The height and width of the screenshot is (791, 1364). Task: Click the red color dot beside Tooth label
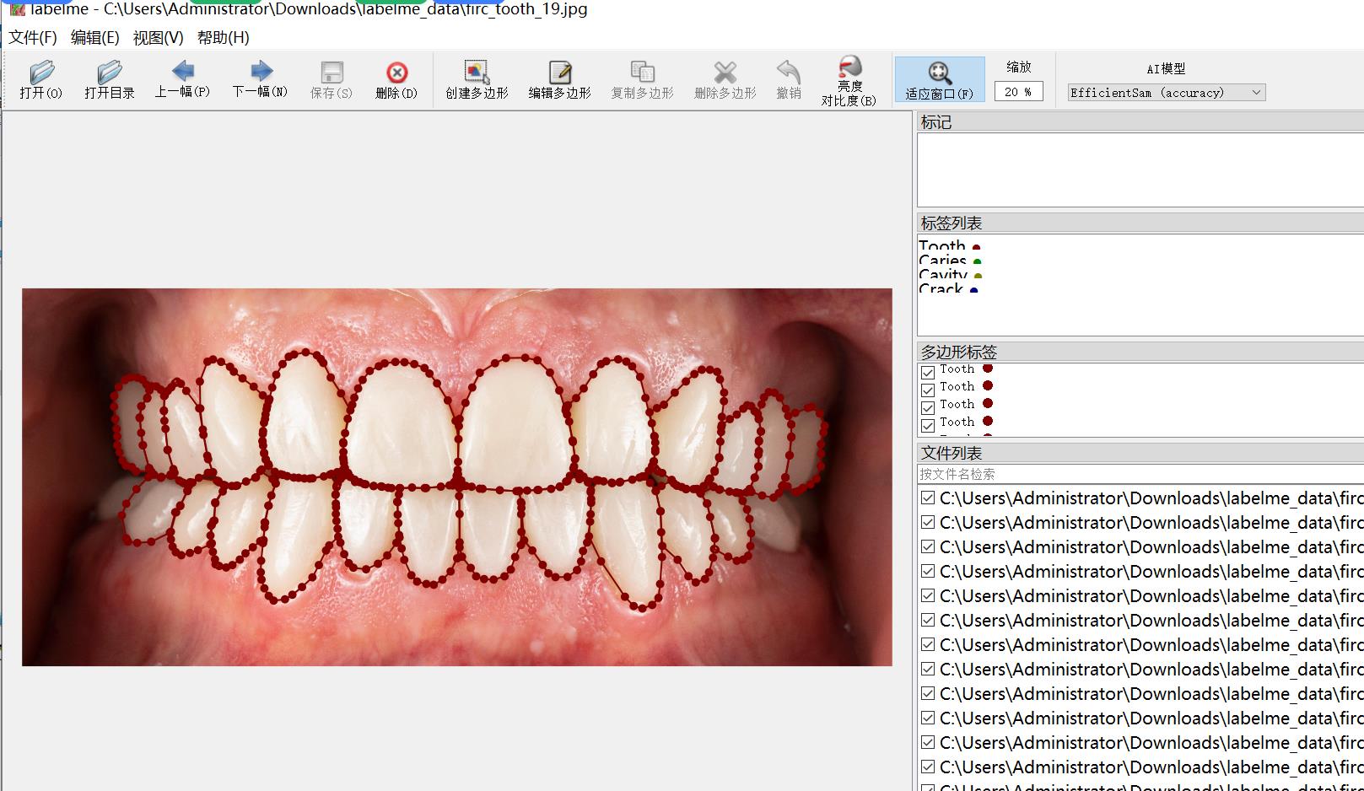tap(976, 248)
